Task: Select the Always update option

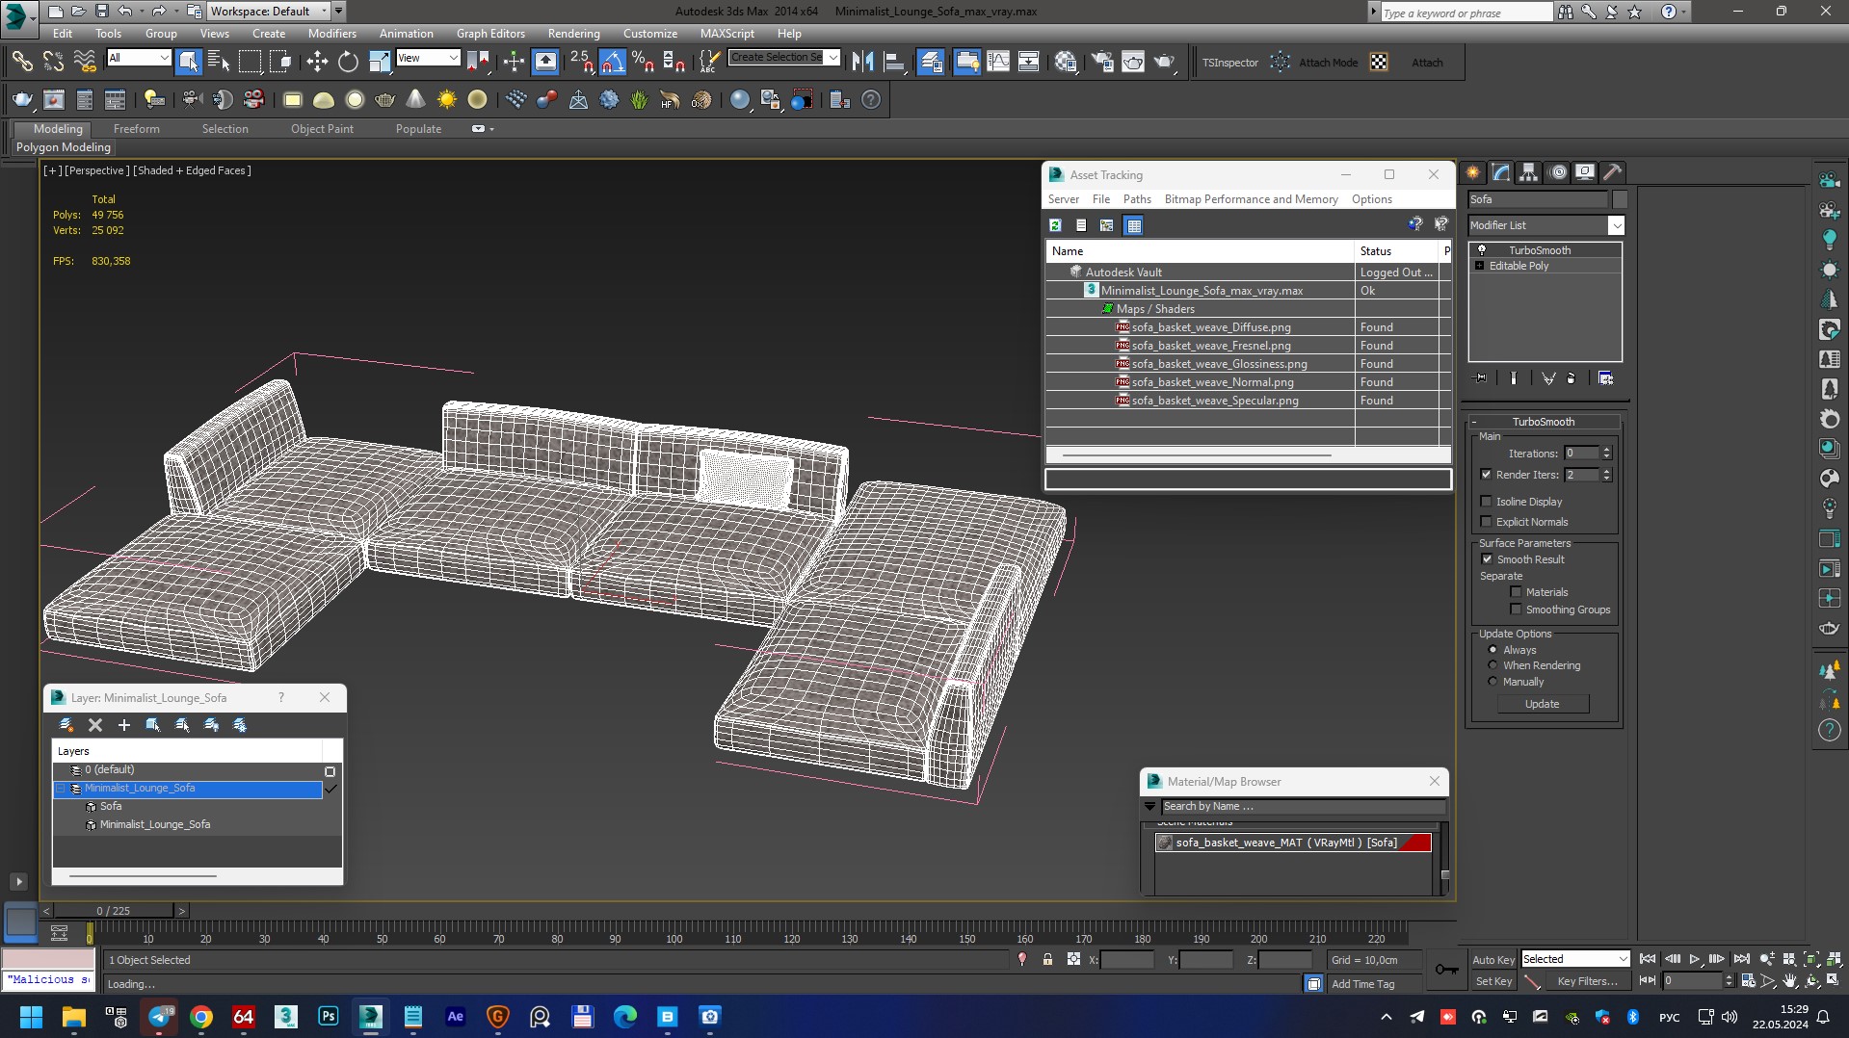Action: (x=1492, y=650)
